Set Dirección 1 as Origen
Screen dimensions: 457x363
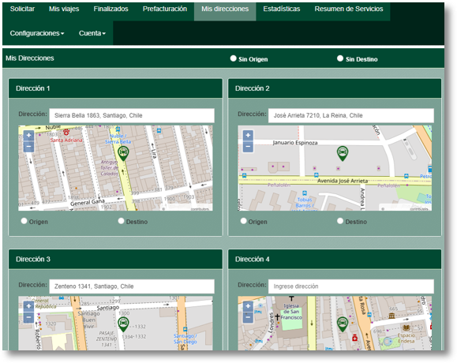(24, 221)
